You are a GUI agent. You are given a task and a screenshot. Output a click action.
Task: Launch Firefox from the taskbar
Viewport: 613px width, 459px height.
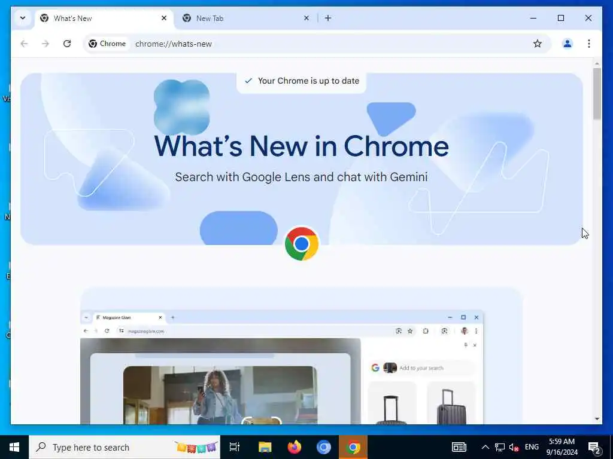coord(295,447)
